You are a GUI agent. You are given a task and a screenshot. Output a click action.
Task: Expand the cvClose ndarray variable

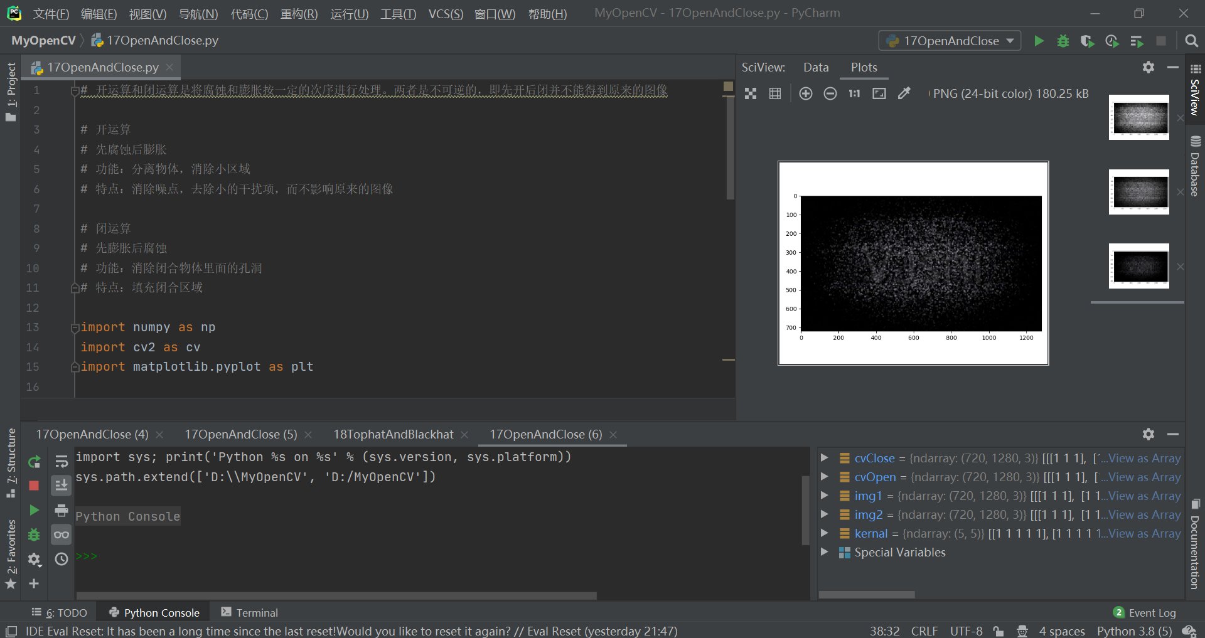coord(824,458)
